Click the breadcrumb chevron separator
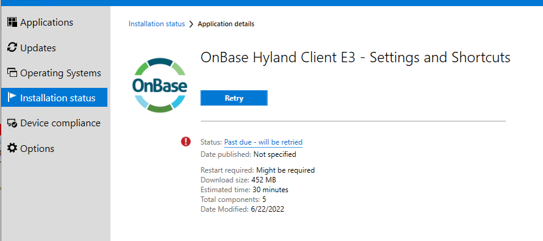543x241 pixels. (192, 24)
